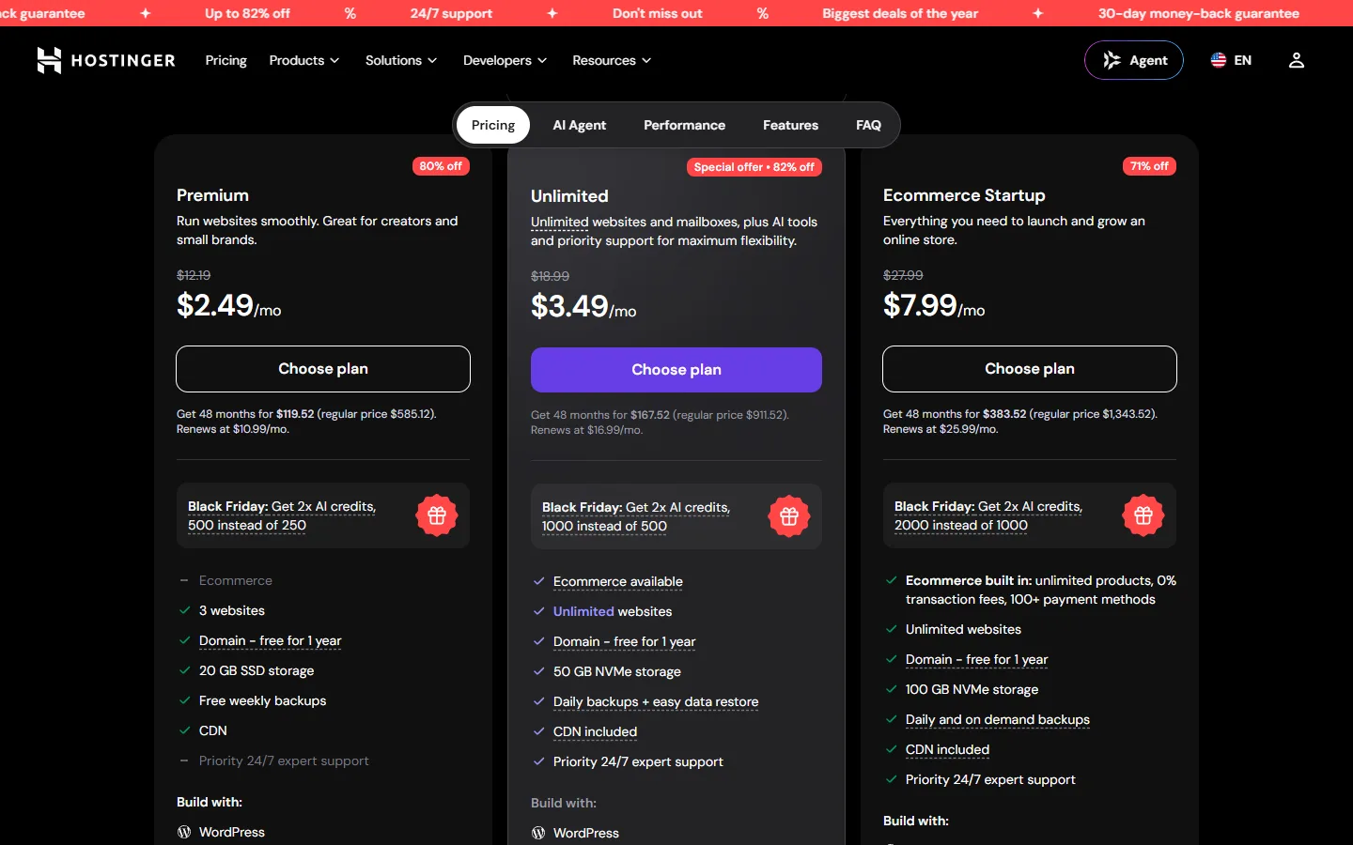Click the Special offer 82% off badge
The width and height of the screenshot is (1353, 845).
point(754,167)
